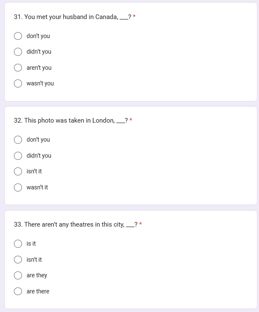Click the "aren't you" option label
This screenshot has width=259, height=312.
coord(39,68)
